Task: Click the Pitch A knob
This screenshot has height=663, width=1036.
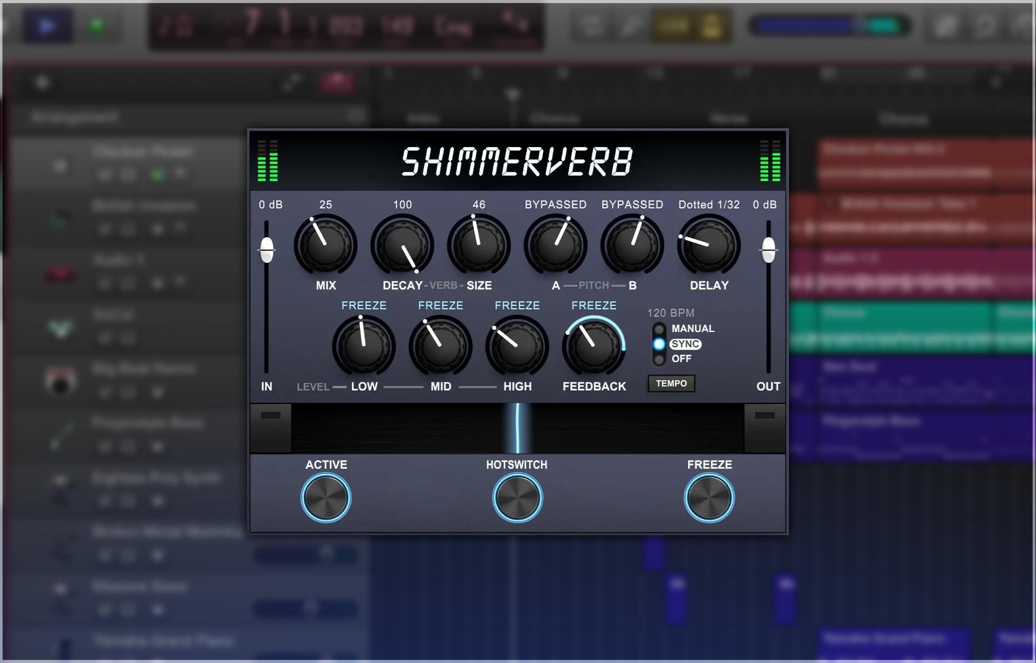Action: coord(555,245)
